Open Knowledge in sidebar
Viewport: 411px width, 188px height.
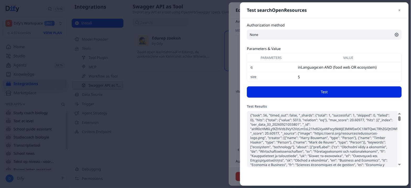pyautogui.click(x=35, y=74)
